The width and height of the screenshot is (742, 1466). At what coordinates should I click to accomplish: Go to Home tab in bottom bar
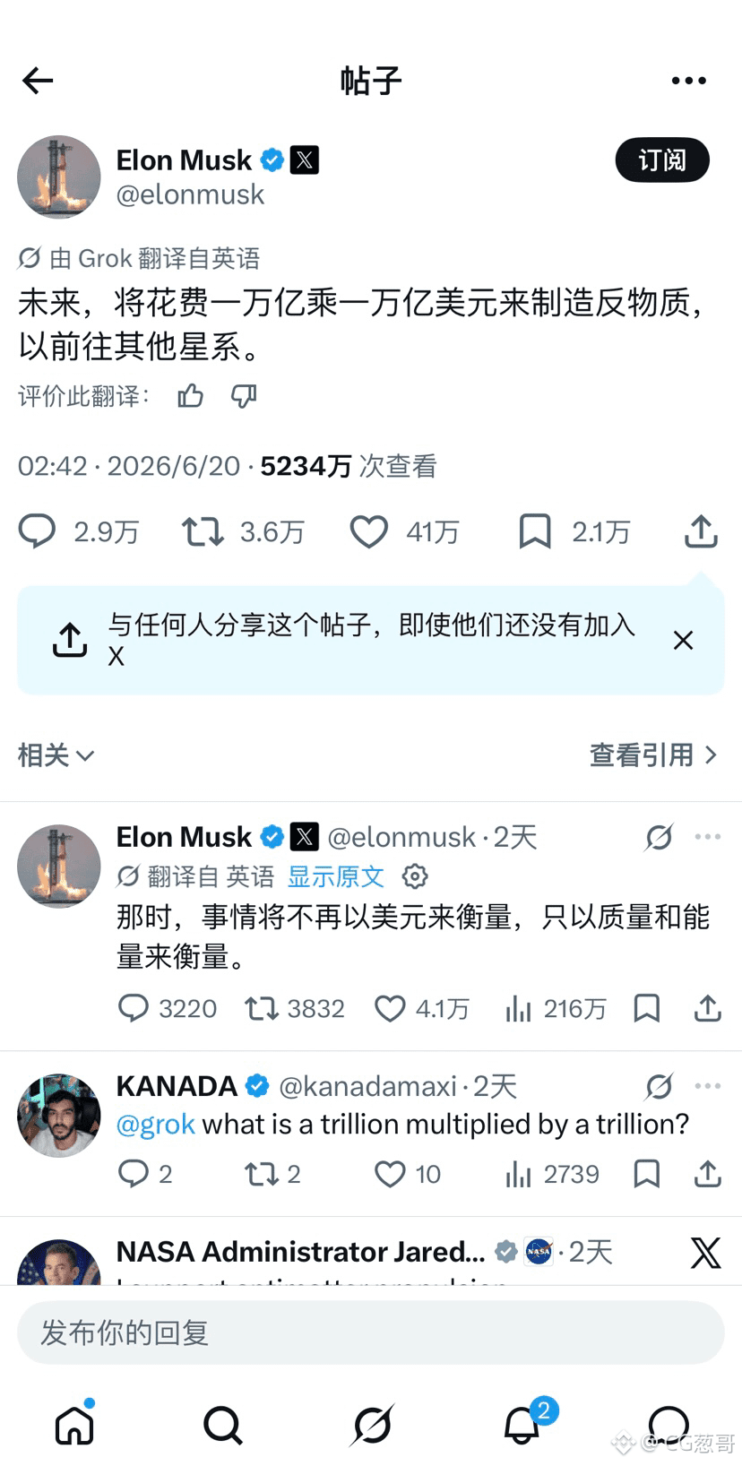[x=74, y=1425]
